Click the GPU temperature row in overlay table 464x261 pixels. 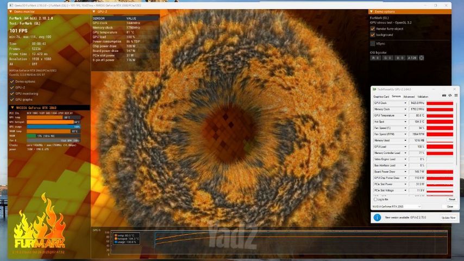click(x=126, y=32)
